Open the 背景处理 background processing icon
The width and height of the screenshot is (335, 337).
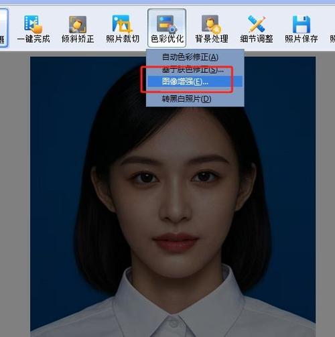coord(211,23)
